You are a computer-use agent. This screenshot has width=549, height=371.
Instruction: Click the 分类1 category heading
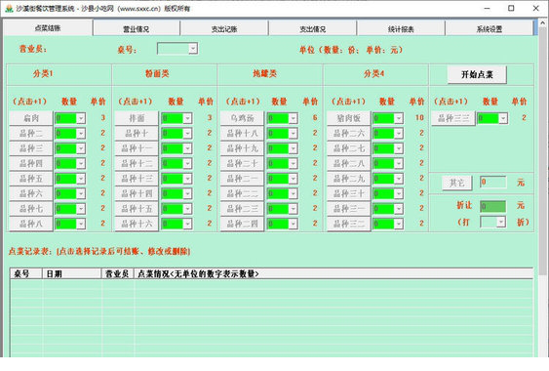click(x=43, y=73)
